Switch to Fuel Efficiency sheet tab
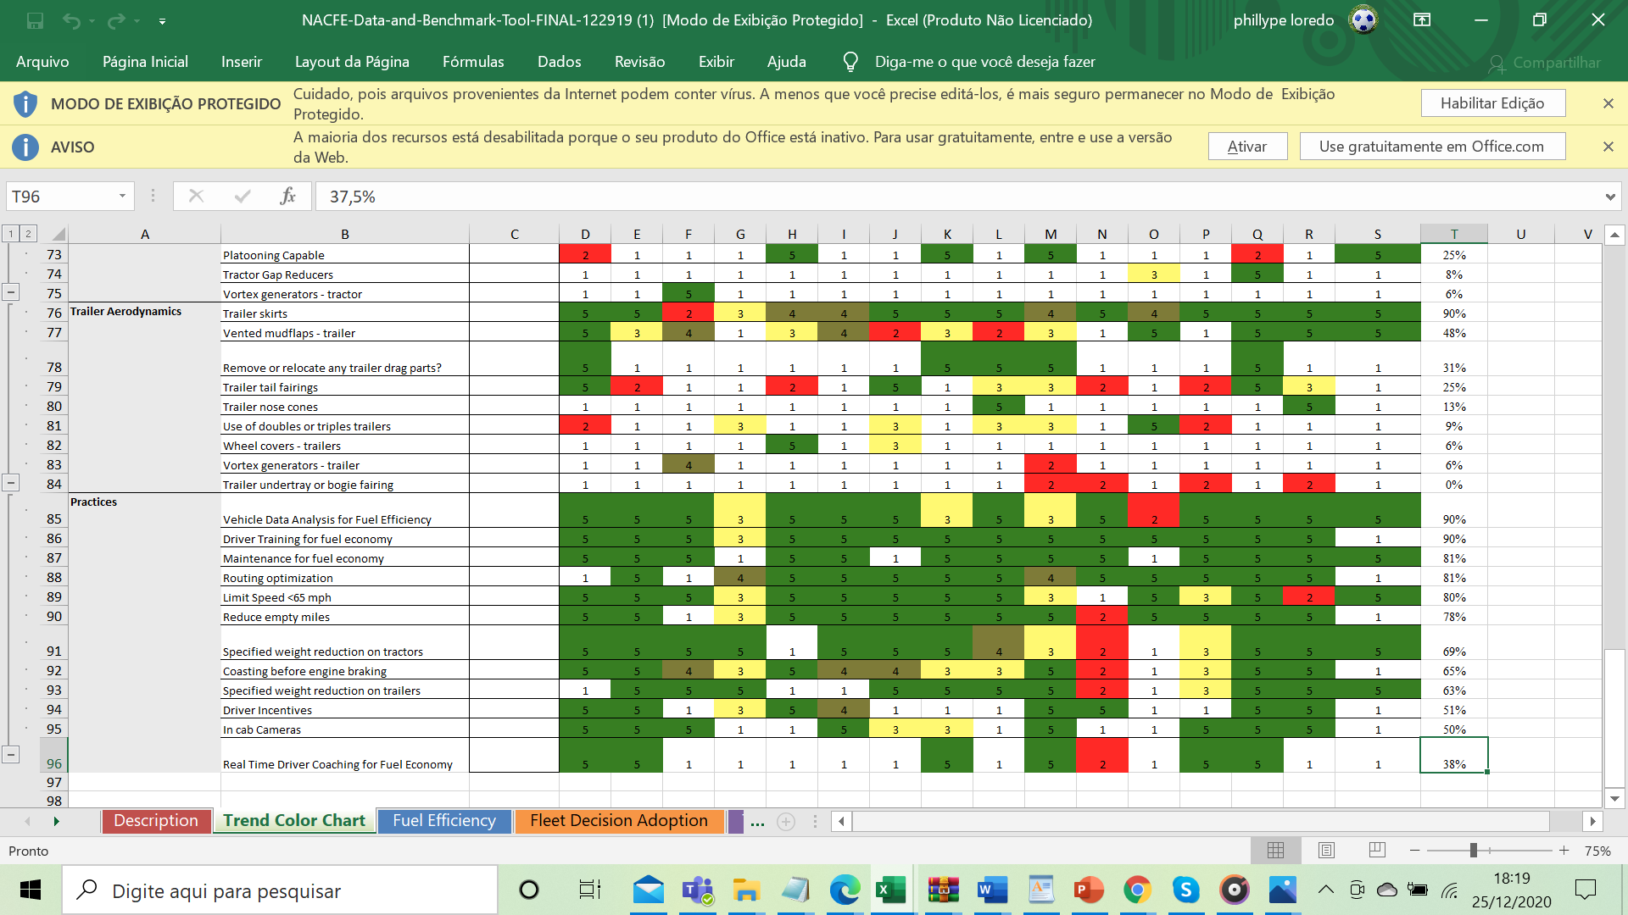1628x915 pixels. tap(443, 820)
